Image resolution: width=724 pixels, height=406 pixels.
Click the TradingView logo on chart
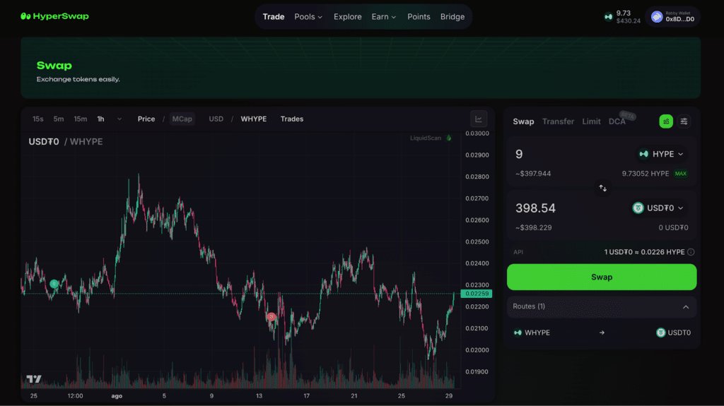(34, 378)
